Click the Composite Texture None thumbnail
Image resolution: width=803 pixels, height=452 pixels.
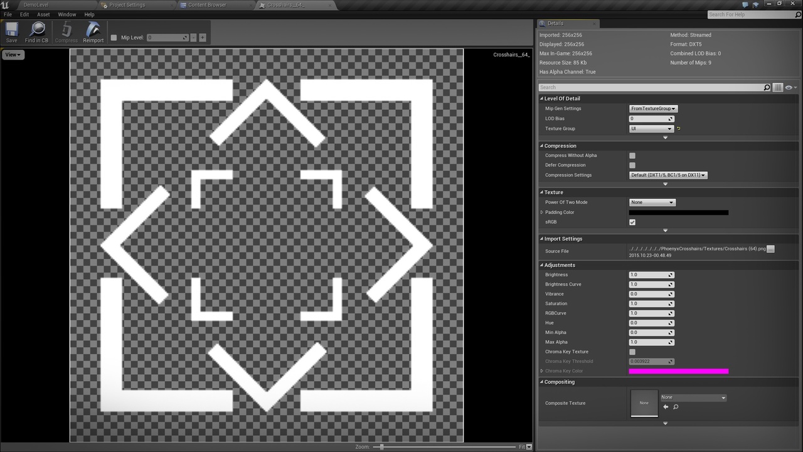pyautogui.click(x=644, y=402)
